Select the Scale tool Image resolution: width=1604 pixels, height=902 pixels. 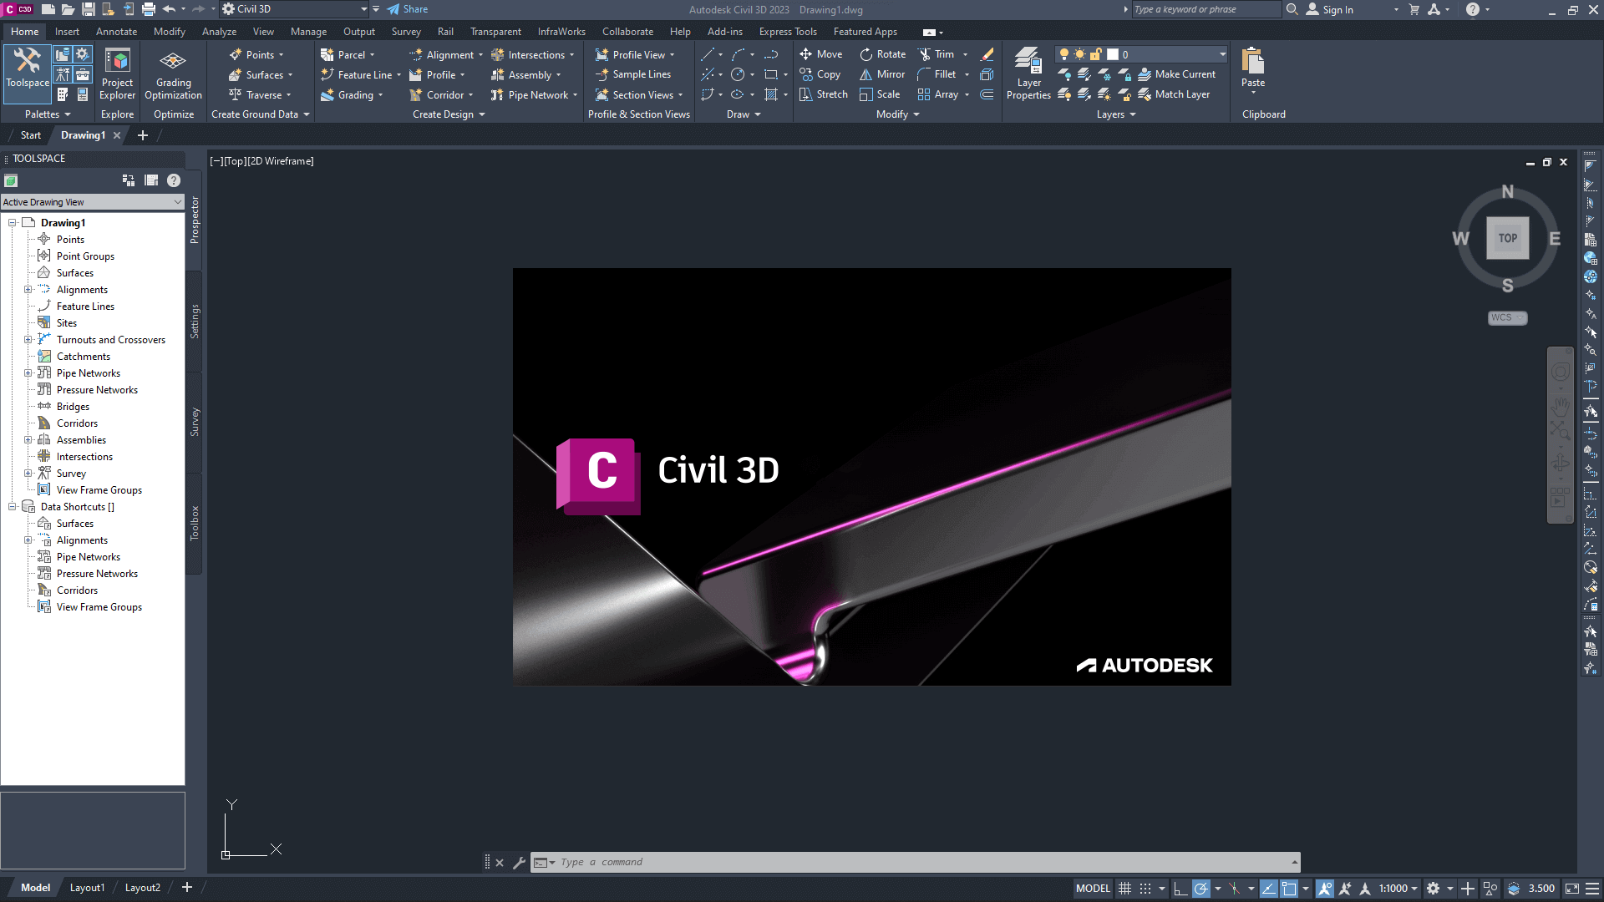point(880,94)
